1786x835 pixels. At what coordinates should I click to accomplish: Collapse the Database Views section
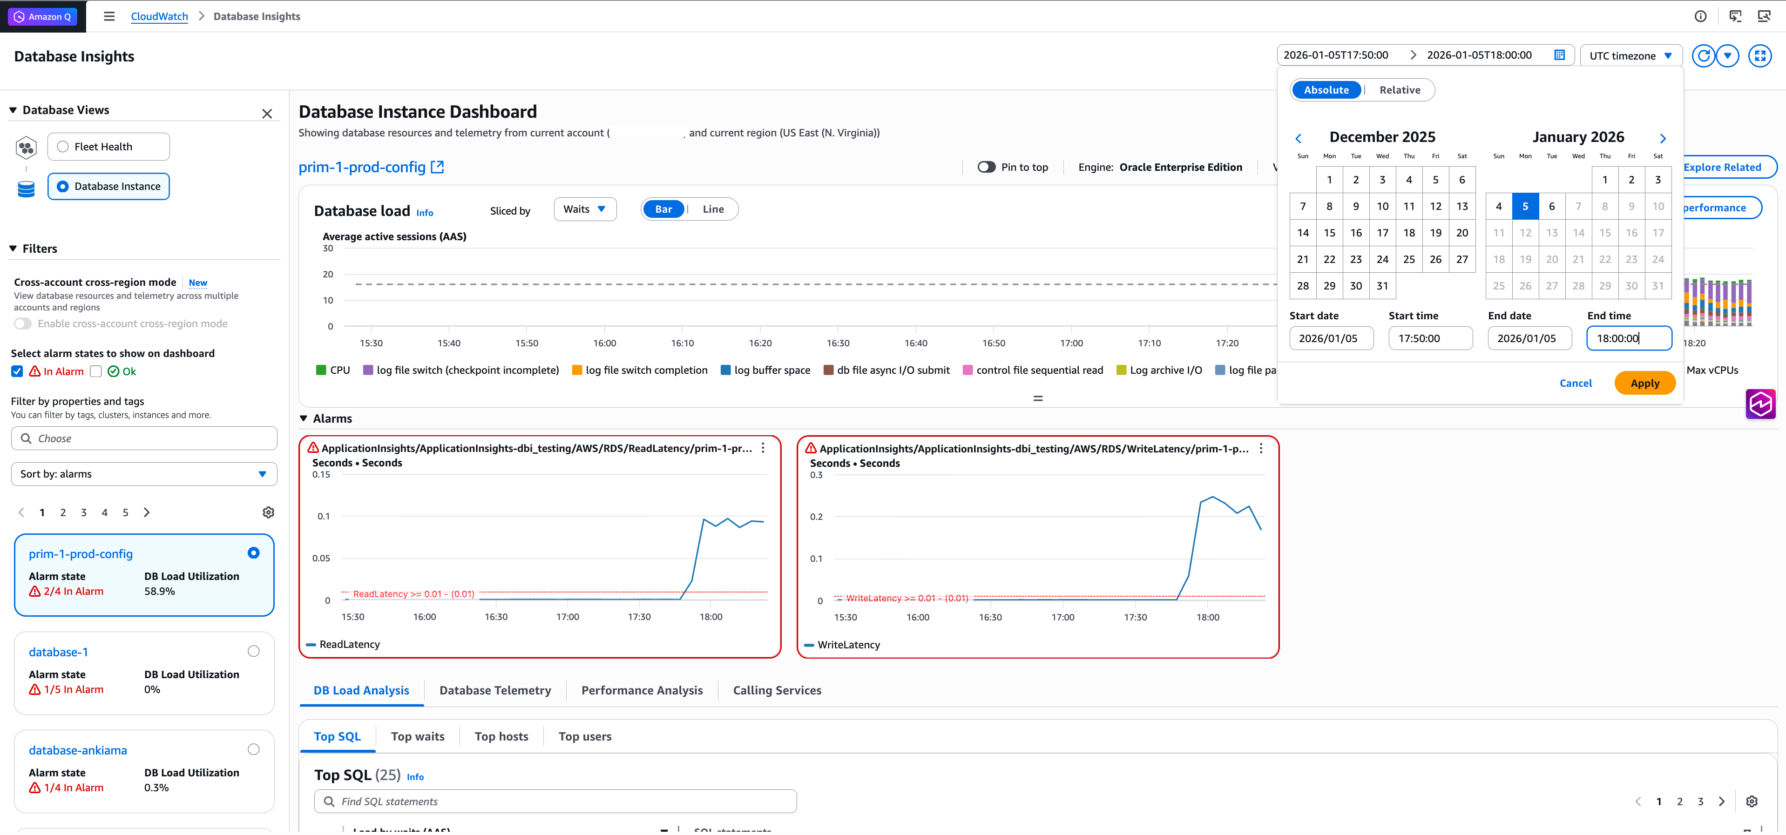pos(13,110)
